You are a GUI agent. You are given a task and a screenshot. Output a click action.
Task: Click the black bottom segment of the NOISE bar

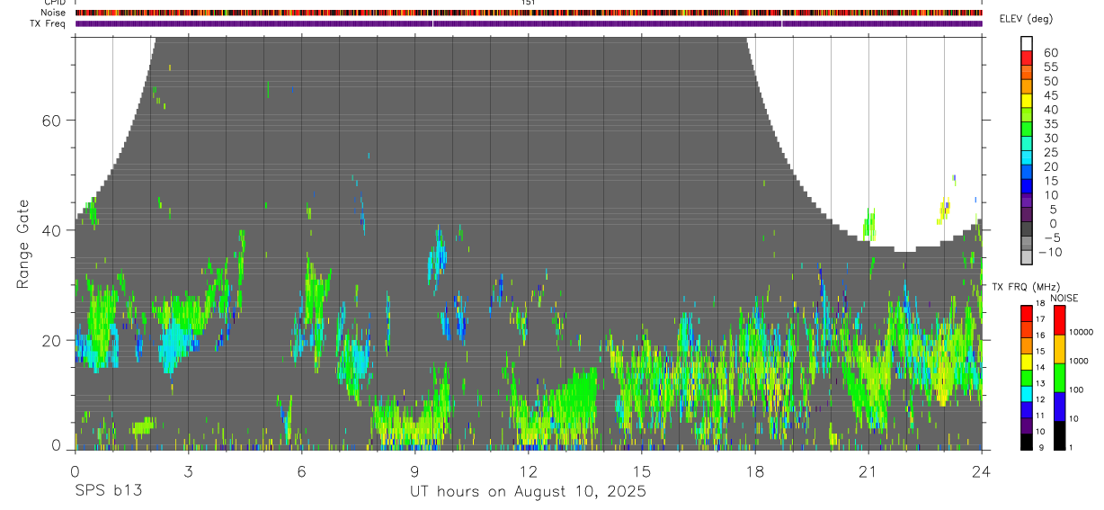click(1059, 435)
